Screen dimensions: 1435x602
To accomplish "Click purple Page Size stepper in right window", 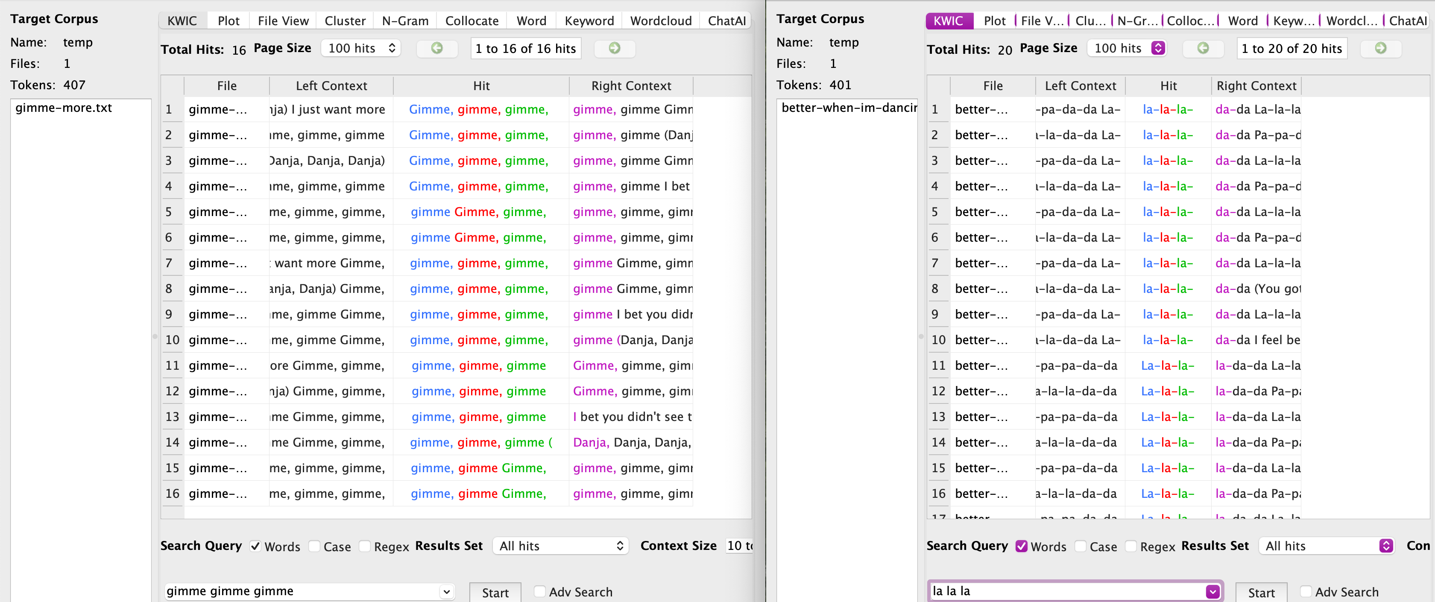I will point(1158,48).
